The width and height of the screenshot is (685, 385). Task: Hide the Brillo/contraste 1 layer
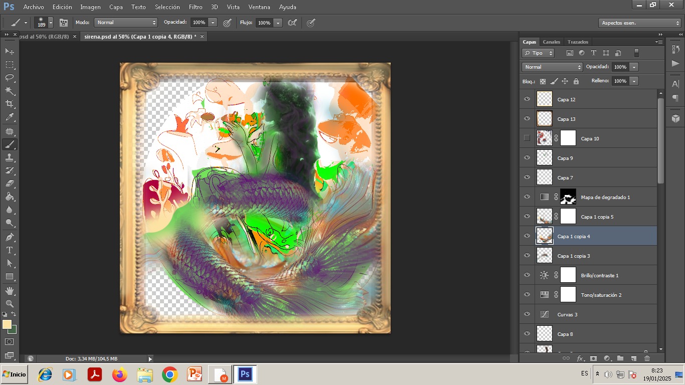527,275
